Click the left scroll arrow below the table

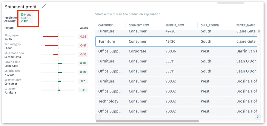(x=98, y=117)
